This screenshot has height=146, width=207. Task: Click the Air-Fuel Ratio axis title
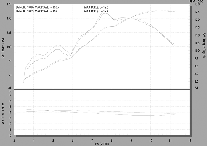(x=3, y=113)
